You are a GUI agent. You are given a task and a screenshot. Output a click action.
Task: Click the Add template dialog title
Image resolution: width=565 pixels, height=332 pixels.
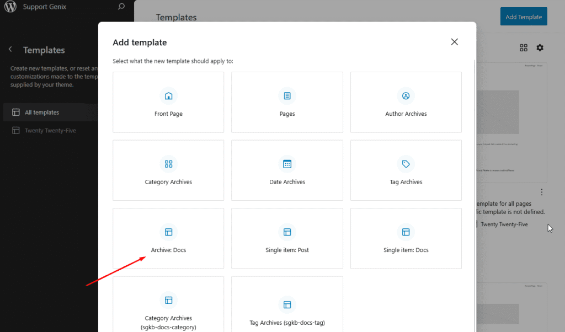tap(140, 42)
